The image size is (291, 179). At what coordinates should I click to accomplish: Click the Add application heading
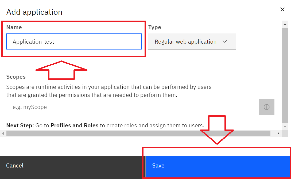(34, 12)
